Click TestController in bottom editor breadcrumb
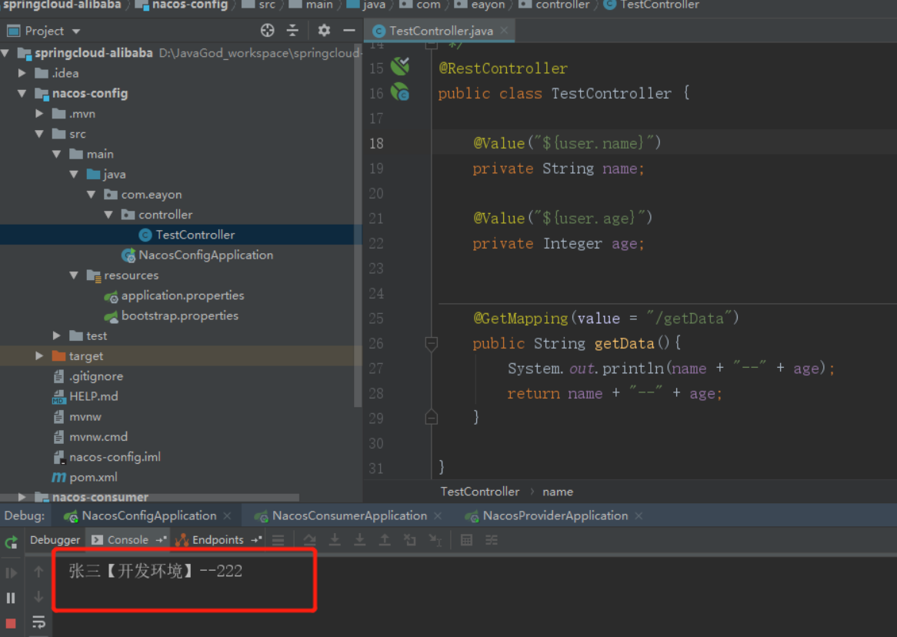Image resolution: width=897 pixels, height=637 pixels. click(479, 492)
